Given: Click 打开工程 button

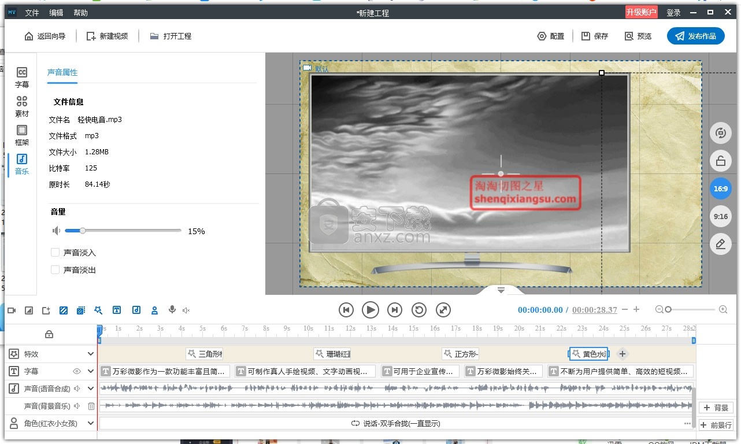Looking at the screenshot, I should click(x=171, y=36).
